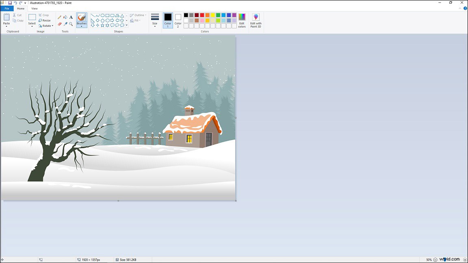The width and height of the screenshot is (468, 263).
Task: Pick the Color picker eyedropper tool
Action: 65,24
